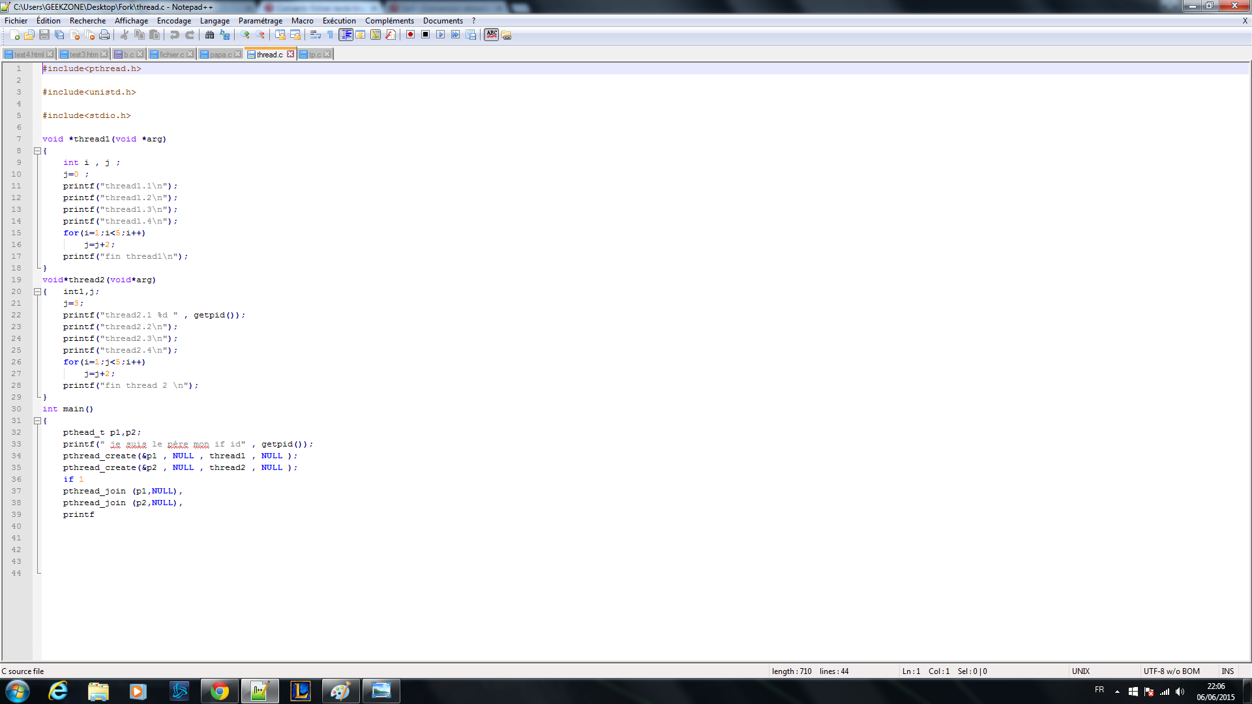Click the Print toolbar icon

[104, 35]
